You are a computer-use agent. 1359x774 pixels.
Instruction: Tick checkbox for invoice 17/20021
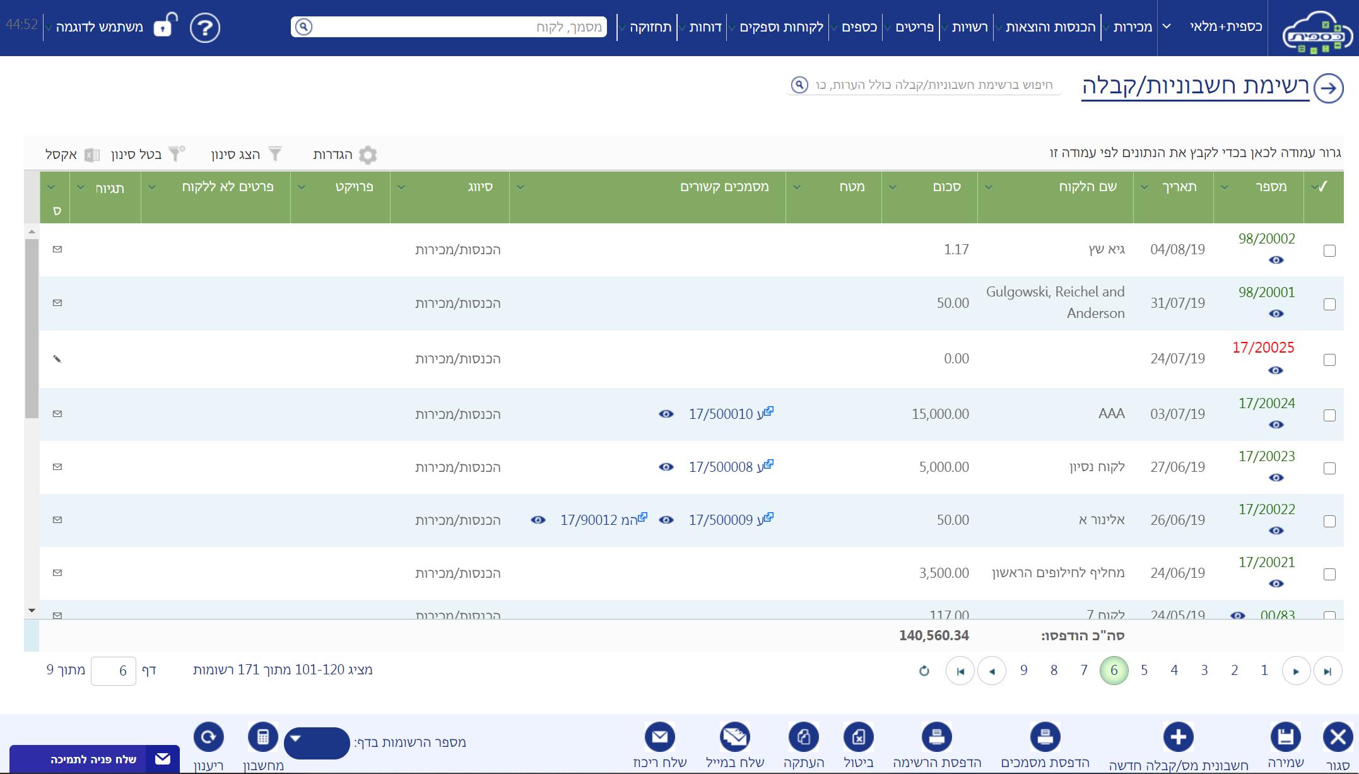(1329, 574)
